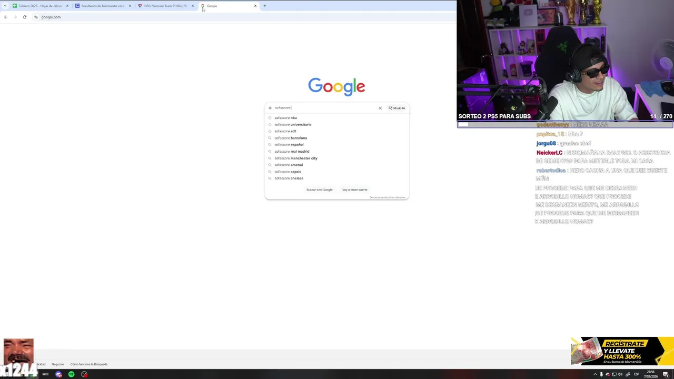Show hidden system tray icons
Image resolution: width=674 pixels, height=379 pixels.
click(x=595, y=374)
